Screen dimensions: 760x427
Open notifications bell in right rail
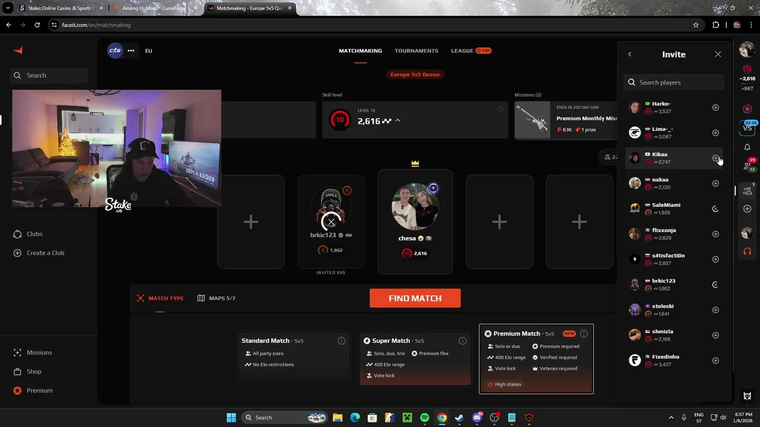click(x=748, y=147)
